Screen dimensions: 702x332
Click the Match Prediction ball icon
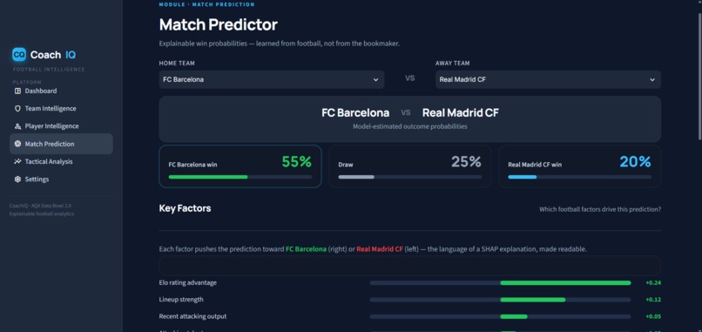pos(18,144)
